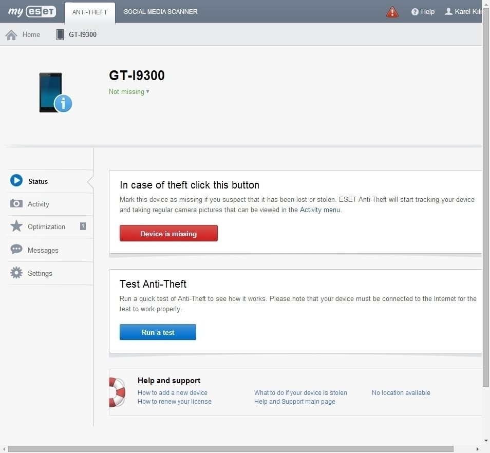The width and height of the screenshot is (490, 453).
Task: Click the Settings gear icon
Action: coord(16,273)
